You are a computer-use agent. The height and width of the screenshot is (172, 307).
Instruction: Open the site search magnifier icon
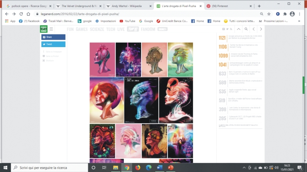pos(246,29)
